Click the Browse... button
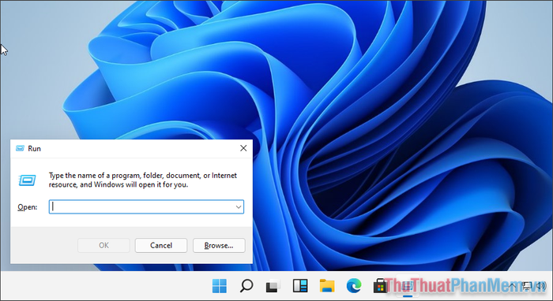The width and height of the screenshot is (553, 301). tap(219, 245)
